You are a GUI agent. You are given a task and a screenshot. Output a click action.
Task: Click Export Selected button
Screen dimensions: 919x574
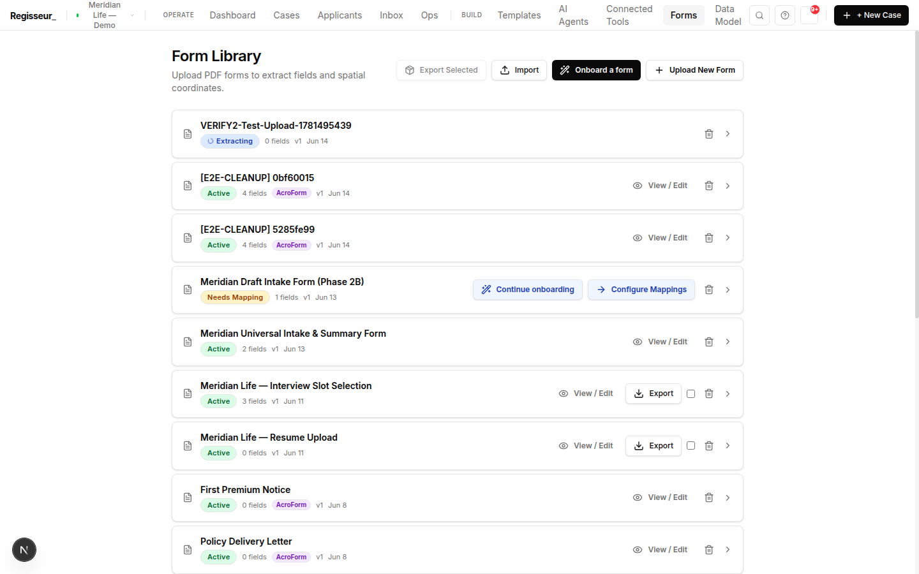click(441, 70)
